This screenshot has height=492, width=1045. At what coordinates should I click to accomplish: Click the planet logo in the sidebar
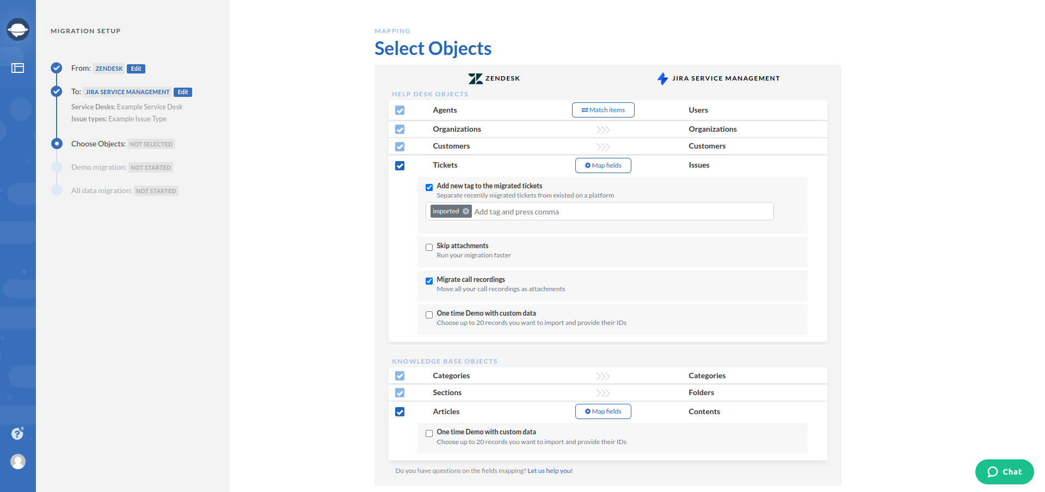click(18, 29)
